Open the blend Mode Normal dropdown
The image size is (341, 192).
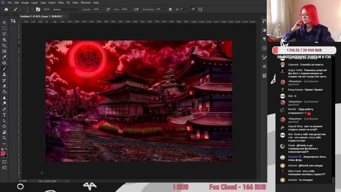[x=66, y=10]
